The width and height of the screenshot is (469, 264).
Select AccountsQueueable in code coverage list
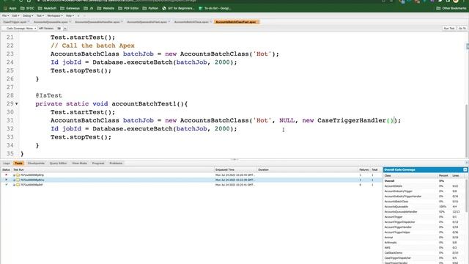coord(396,207)
